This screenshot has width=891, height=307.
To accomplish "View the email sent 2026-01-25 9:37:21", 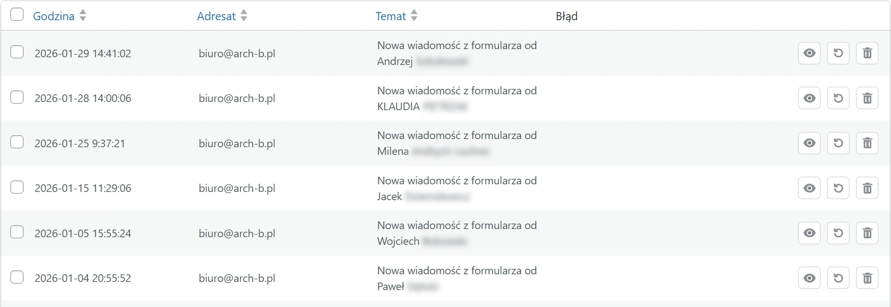I will click(x=810, y=143).
